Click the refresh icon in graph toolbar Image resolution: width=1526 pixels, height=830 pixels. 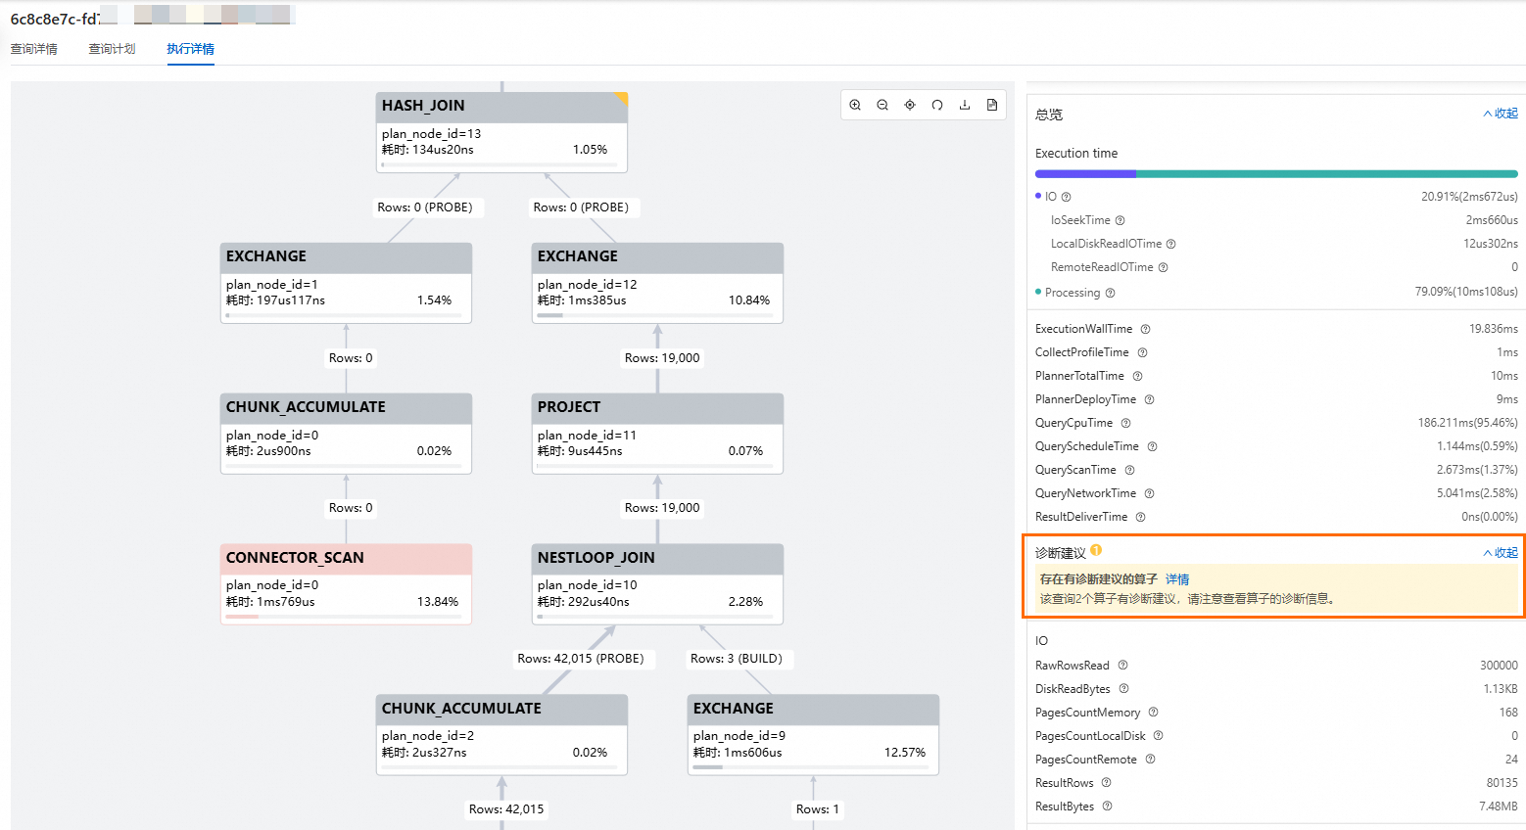pyautogui.click(x=937, y=105)
